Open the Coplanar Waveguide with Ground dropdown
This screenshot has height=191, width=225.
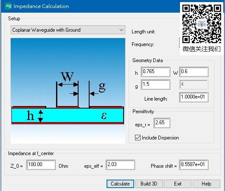(x=68, y=30)
